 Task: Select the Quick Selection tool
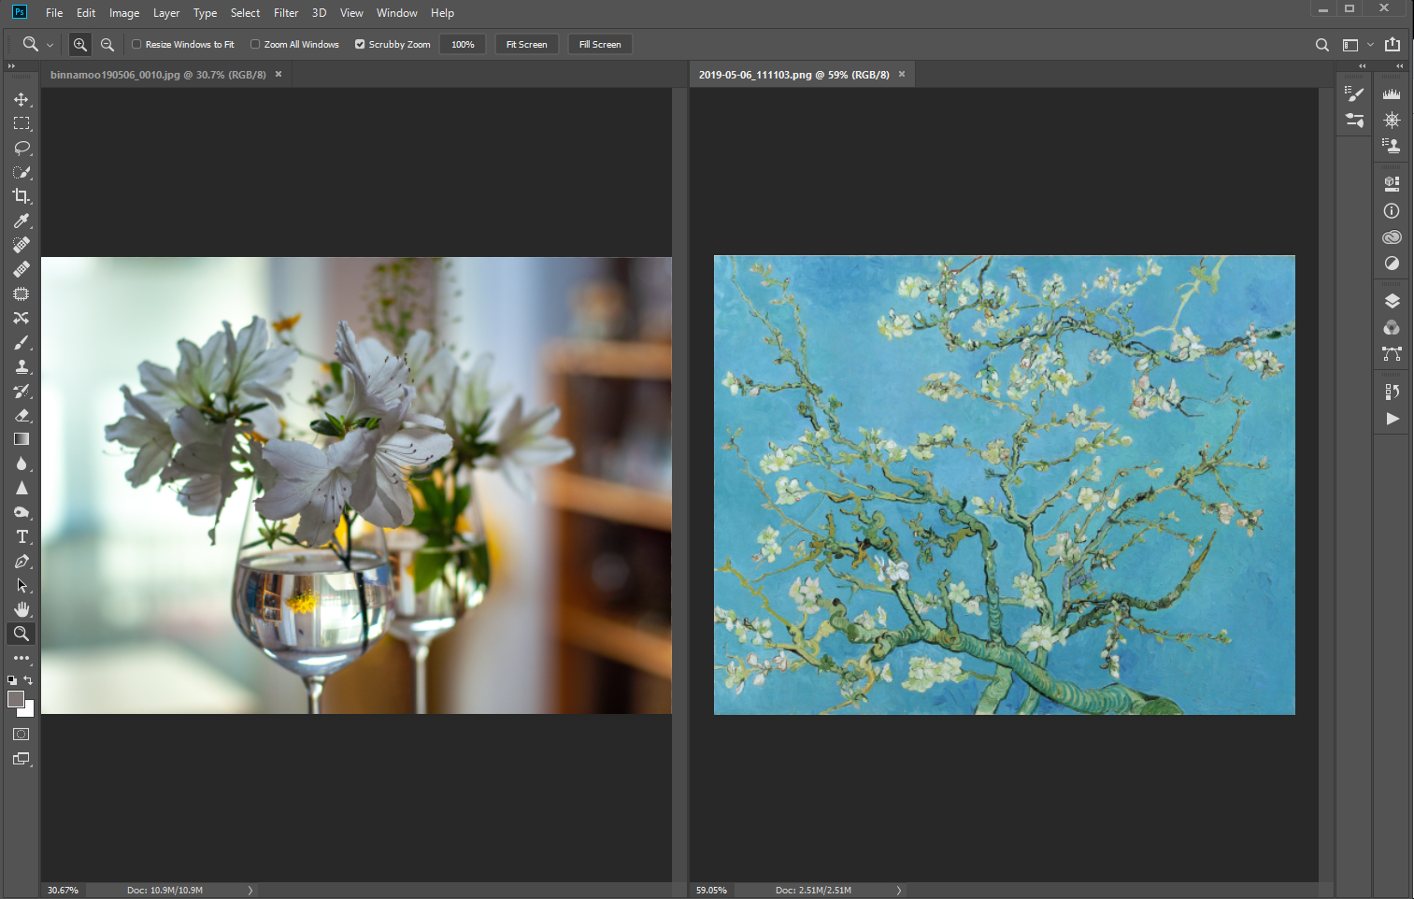click(x=21, y=172)
